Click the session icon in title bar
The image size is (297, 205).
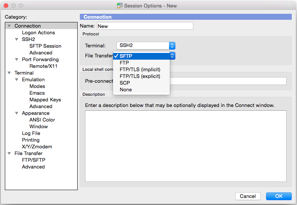tap(120, 6)
